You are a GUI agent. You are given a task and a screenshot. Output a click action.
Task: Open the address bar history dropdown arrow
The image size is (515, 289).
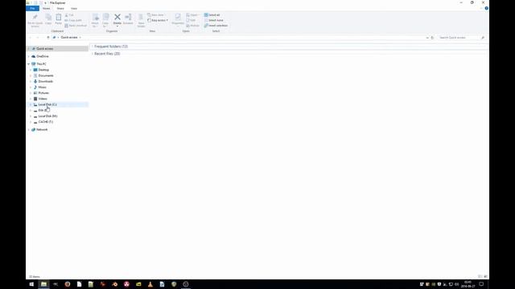point(427,38)
